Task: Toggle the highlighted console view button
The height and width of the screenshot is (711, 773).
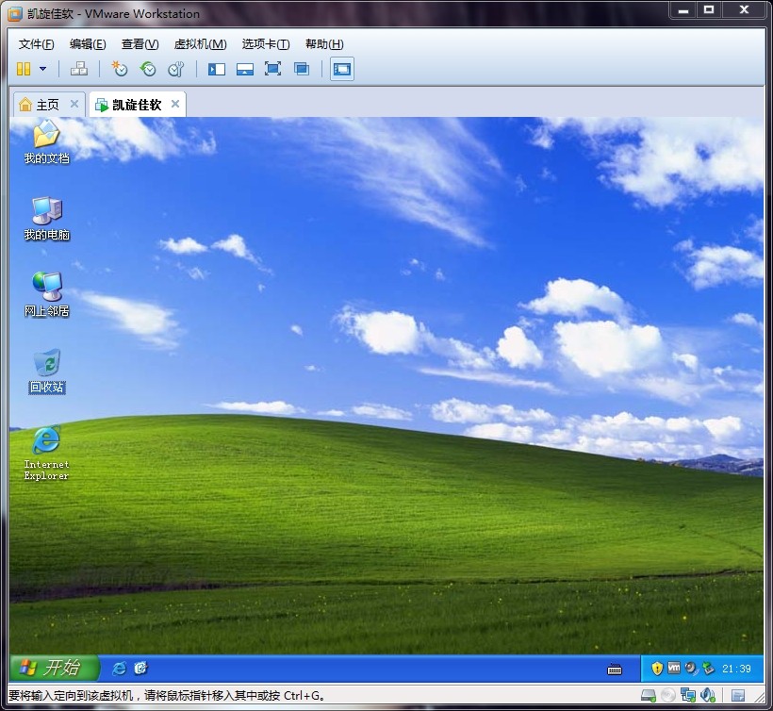Action: click(x=341, y=69)
